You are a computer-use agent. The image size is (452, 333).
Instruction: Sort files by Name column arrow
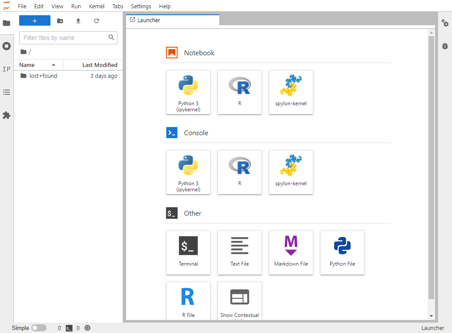coord(54,65)
